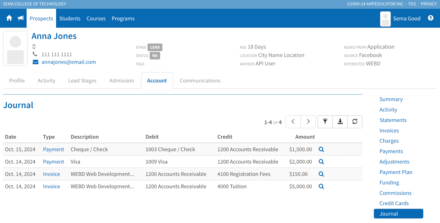Screen dimensions: 440x223
Task: Open Summary in account sidebar
Action: click(391, 99)
